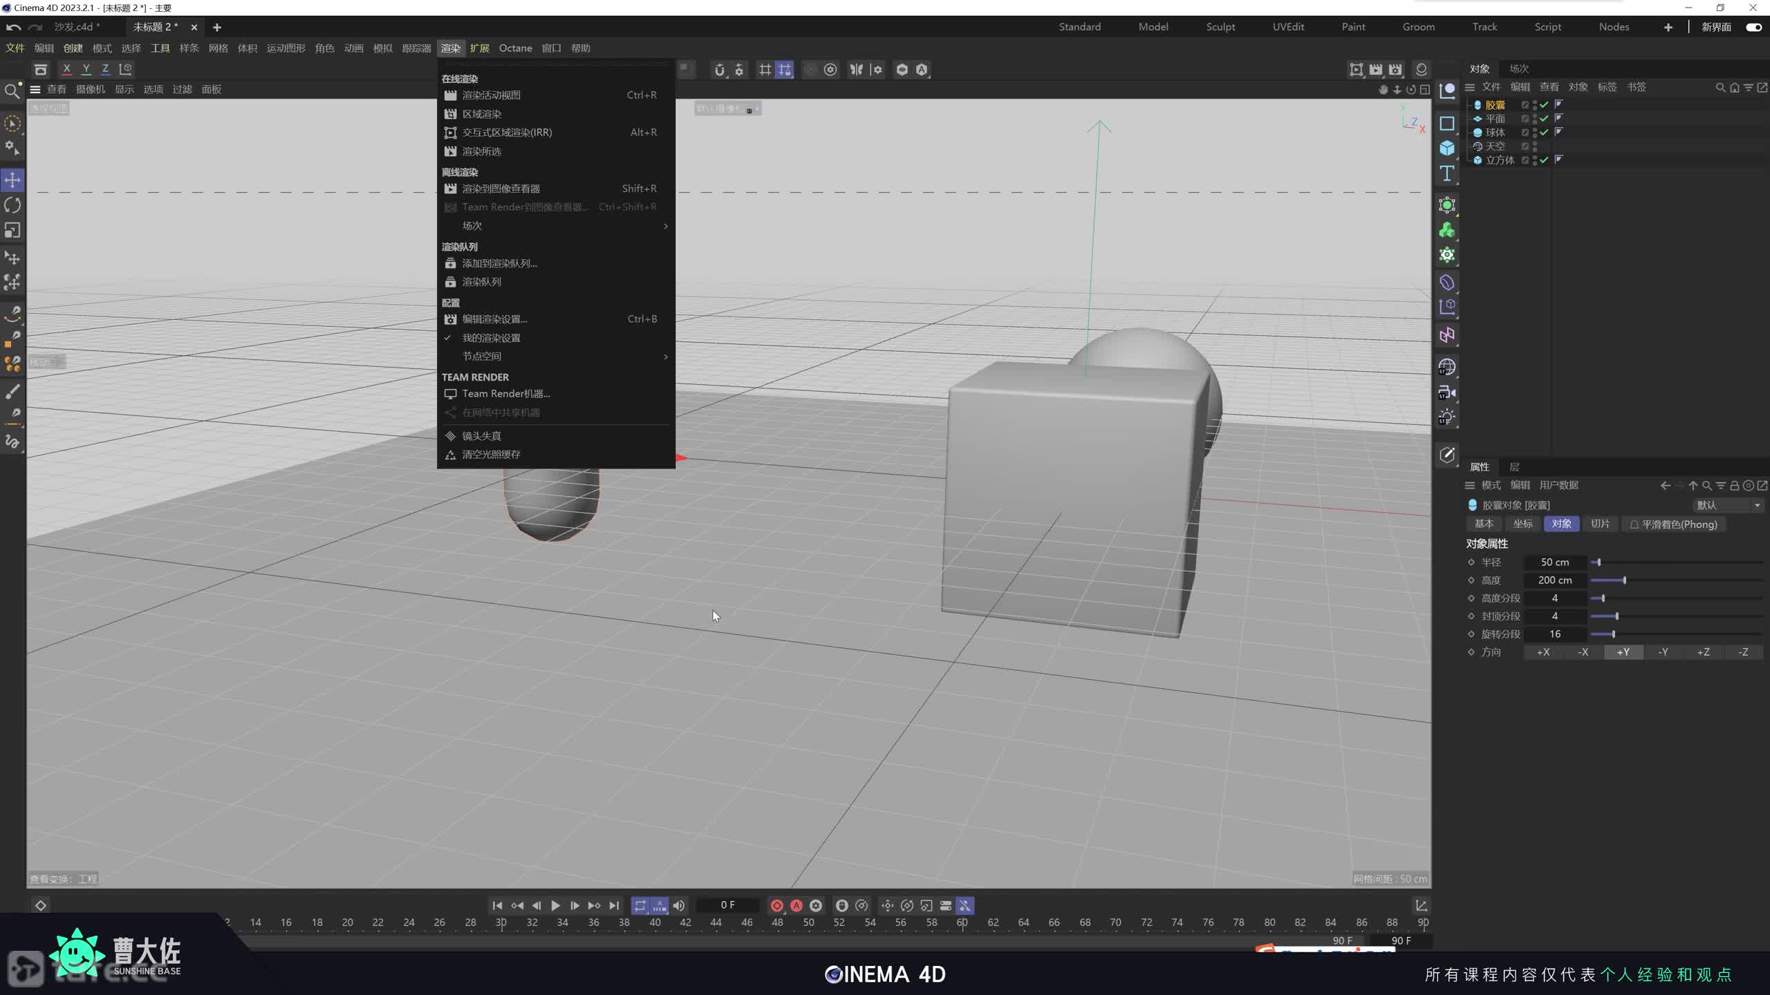Click the Cube primitive icon

point(1447,148)
